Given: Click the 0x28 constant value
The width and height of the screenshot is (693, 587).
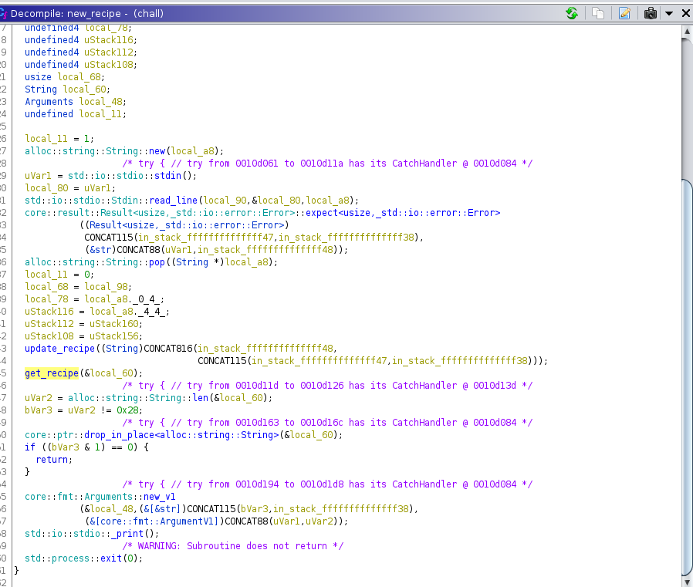Looking at the screenshot, I should tap(127, 410).
